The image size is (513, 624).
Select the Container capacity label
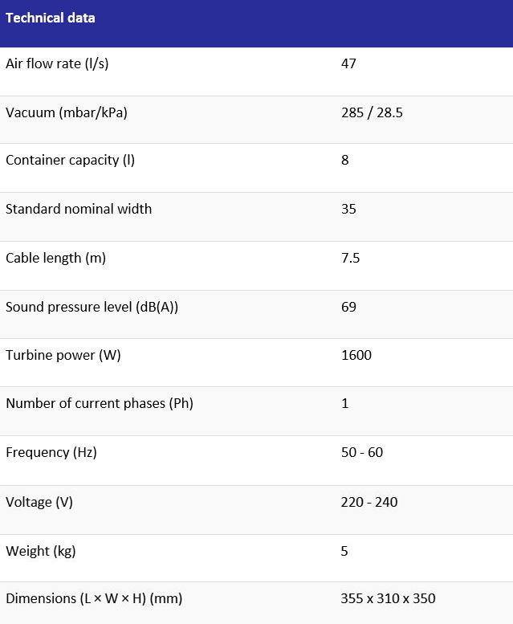(70, 160)
